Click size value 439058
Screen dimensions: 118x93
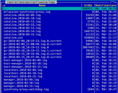click(x=89, y=38)
